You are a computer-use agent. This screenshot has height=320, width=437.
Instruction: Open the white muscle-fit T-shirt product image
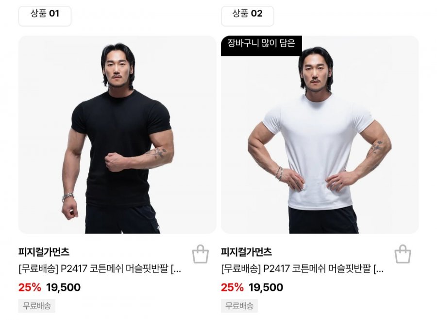pyautogui.click(x=319, y=135)
